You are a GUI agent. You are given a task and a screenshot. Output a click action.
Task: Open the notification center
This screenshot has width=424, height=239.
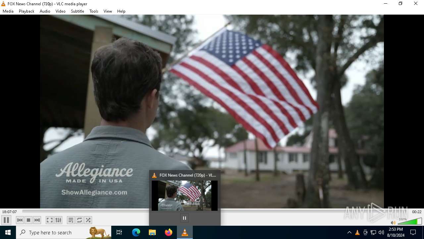point(413,232)
